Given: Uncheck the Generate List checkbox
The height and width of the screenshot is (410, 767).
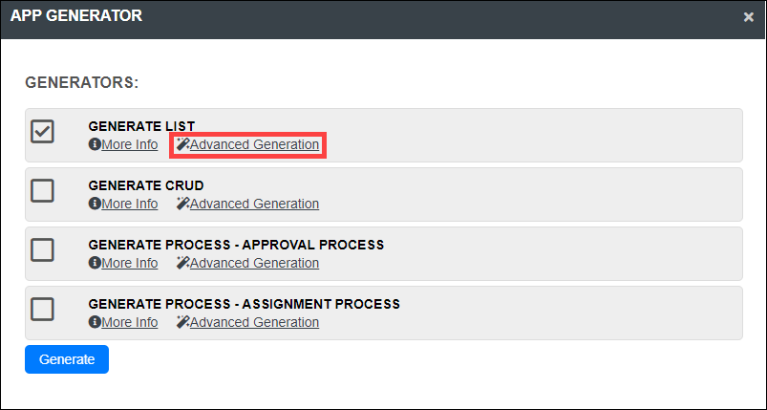Looking at the screenshot, I should 42,132.
